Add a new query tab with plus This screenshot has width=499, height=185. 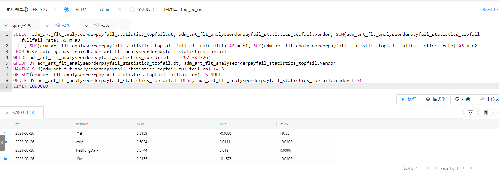pos(125,25)
